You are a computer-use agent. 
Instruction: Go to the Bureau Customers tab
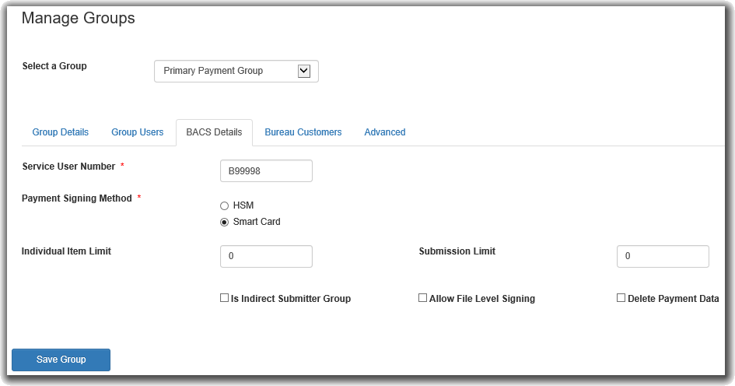pyautogui.click(x=303, y=132)
